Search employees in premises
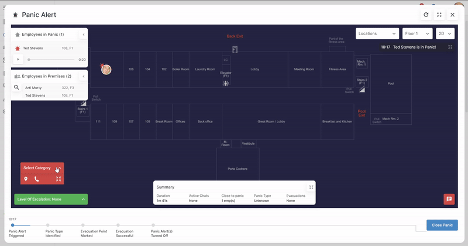 coord(17,87)
